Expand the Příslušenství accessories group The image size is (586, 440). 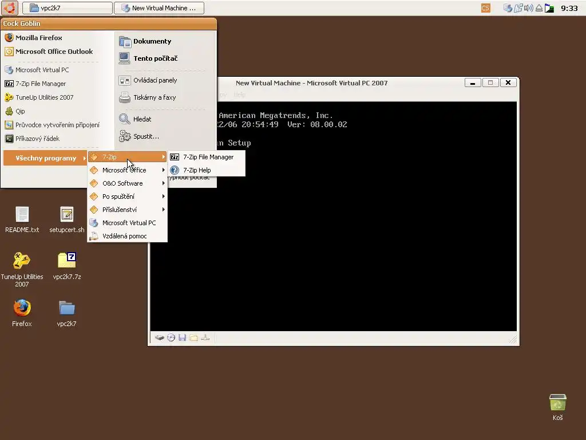pos(128,210)
